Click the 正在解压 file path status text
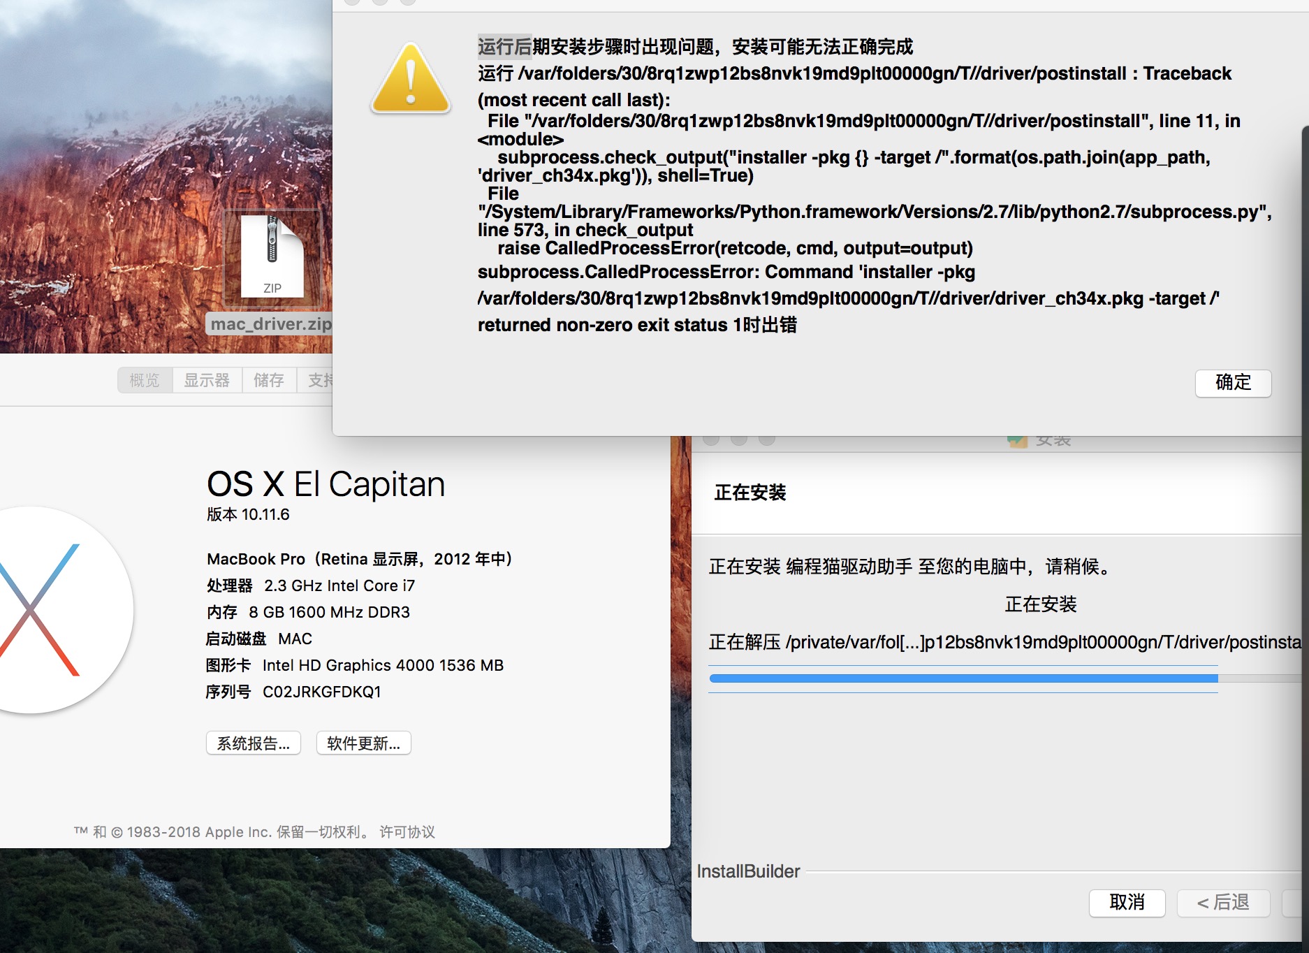This screenshot has width=1309, height=953. 1005,642
